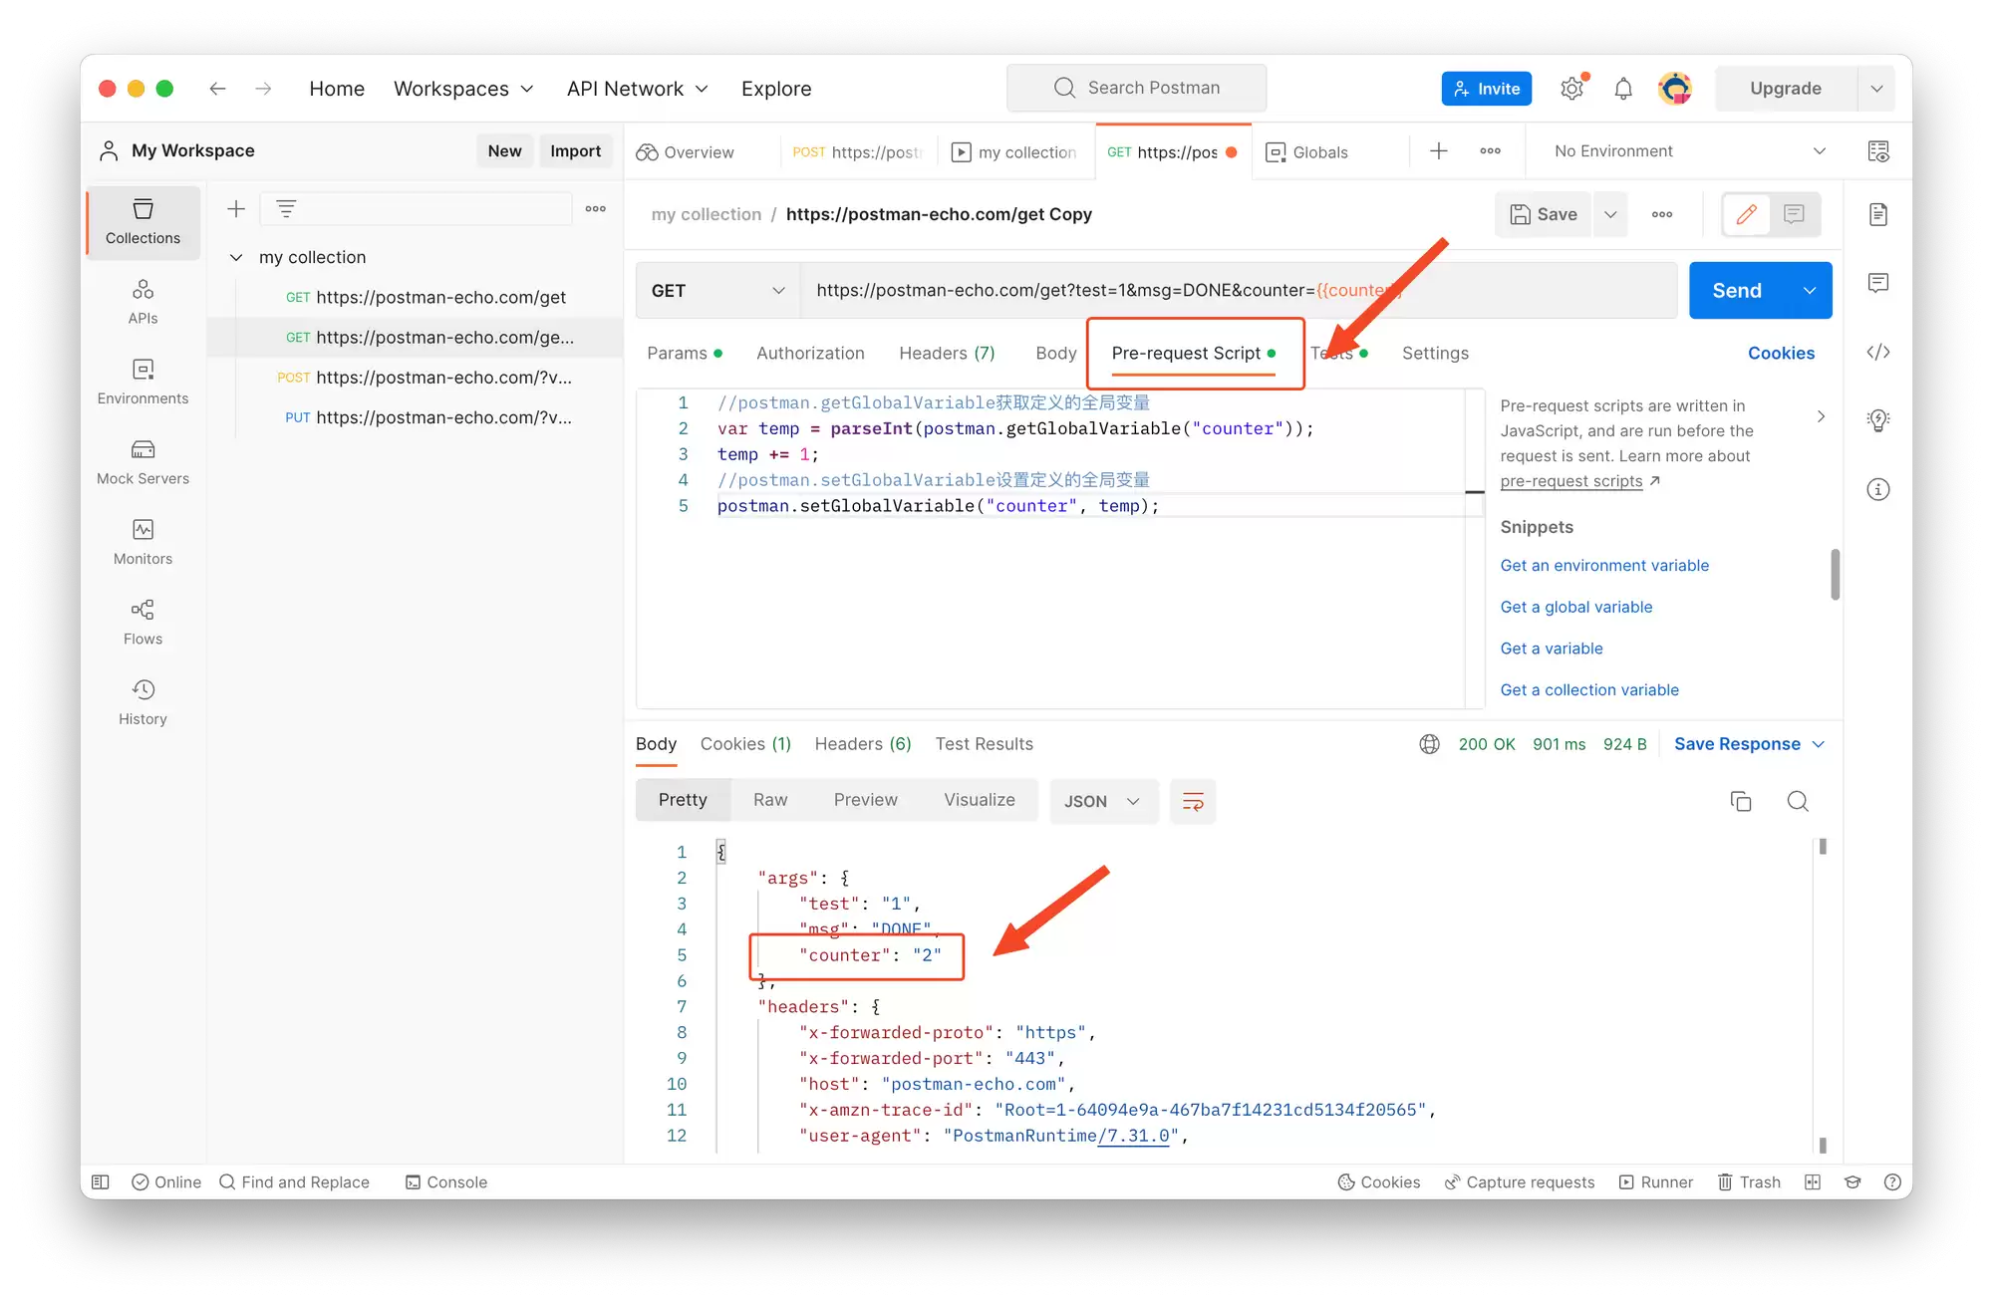Click the snippets panel scrollbar
The width and height of the screenshot is (1993, 1305).
(1835, 574)
